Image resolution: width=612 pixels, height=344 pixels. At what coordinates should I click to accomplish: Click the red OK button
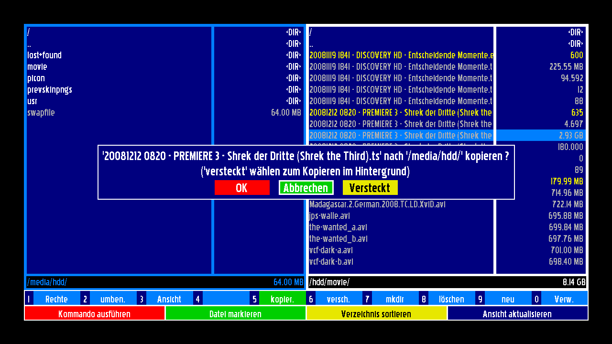pos(242,188)
